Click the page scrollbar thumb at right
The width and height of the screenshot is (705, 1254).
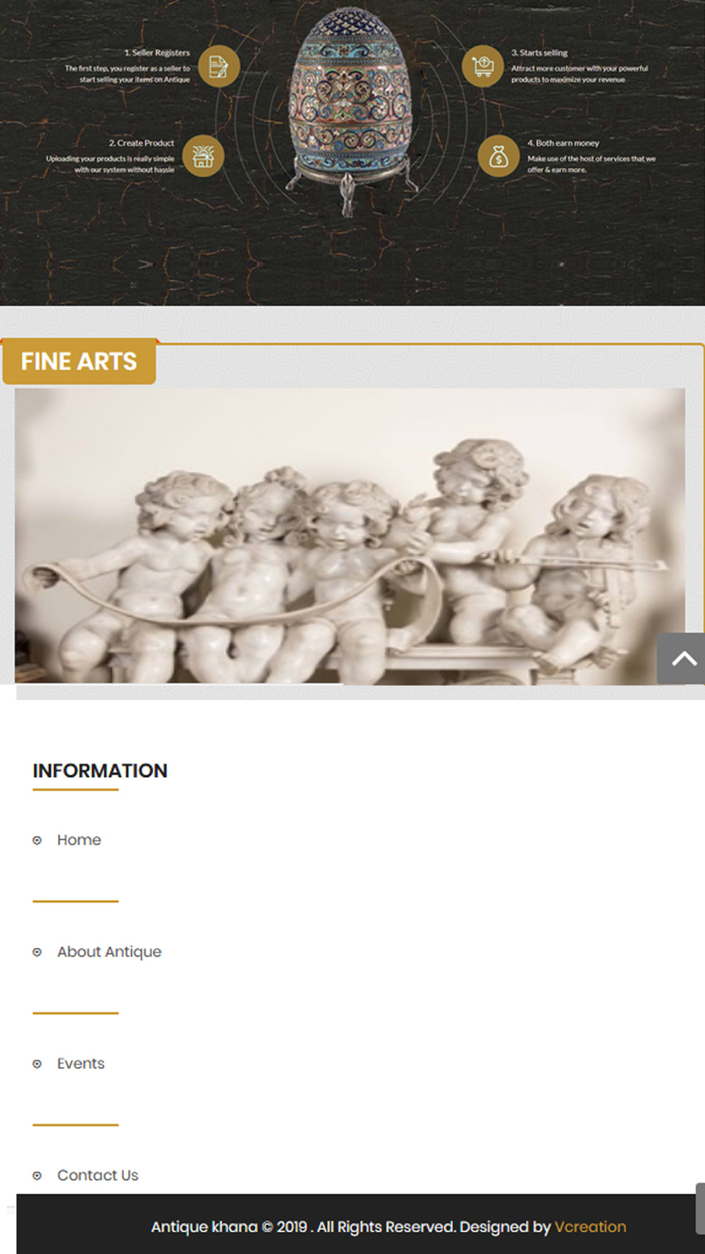click(x=700, y=1209)
